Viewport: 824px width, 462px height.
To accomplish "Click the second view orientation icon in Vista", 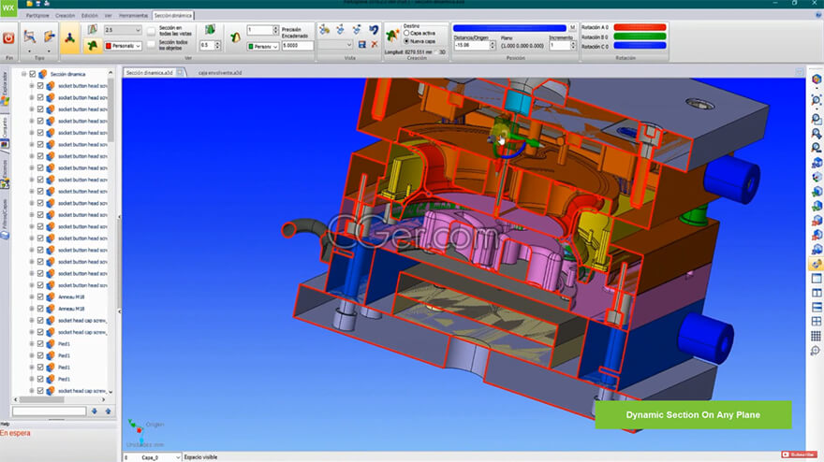I will pyautogui.click(x=341, y=30).
